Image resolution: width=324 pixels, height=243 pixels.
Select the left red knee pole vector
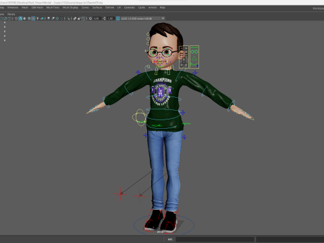(x=121, y=194)
